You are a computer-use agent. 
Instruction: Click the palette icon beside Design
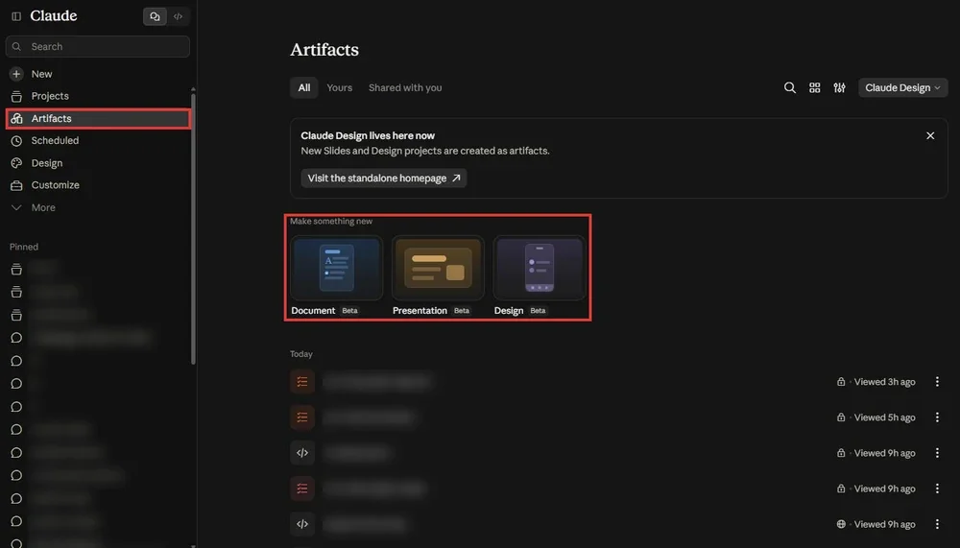[x=16, y=163]
